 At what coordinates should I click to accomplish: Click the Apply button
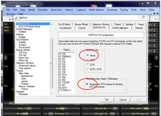139,100
